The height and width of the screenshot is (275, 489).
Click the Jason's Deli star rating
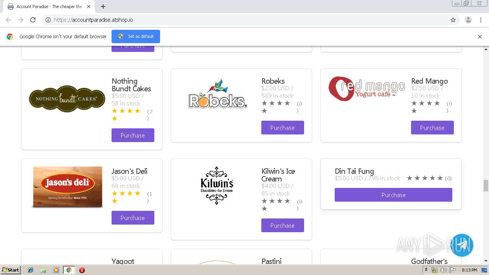click(126, 197)
